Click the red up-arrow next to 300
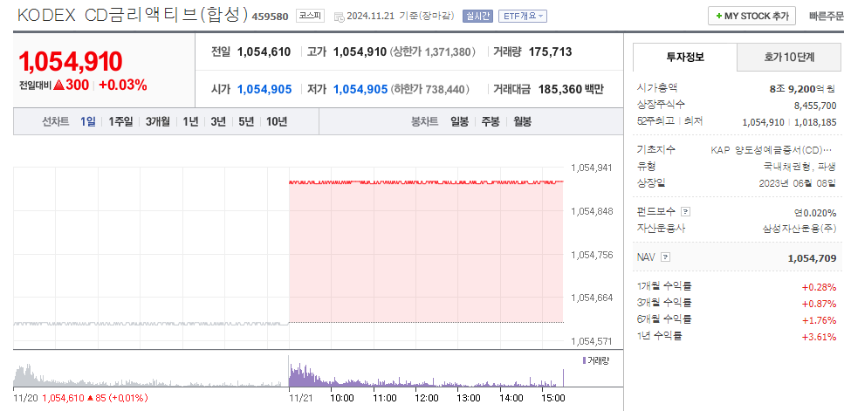Screen dimensions: 844x411 [x=58, y=85]
